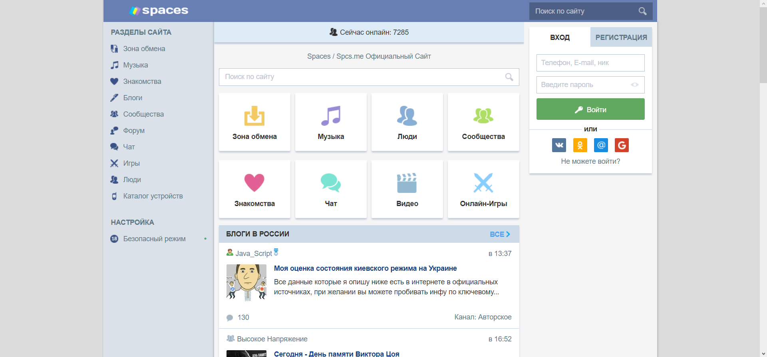
Task: Toggle password visibility eye icon
Action: [634, 85]
